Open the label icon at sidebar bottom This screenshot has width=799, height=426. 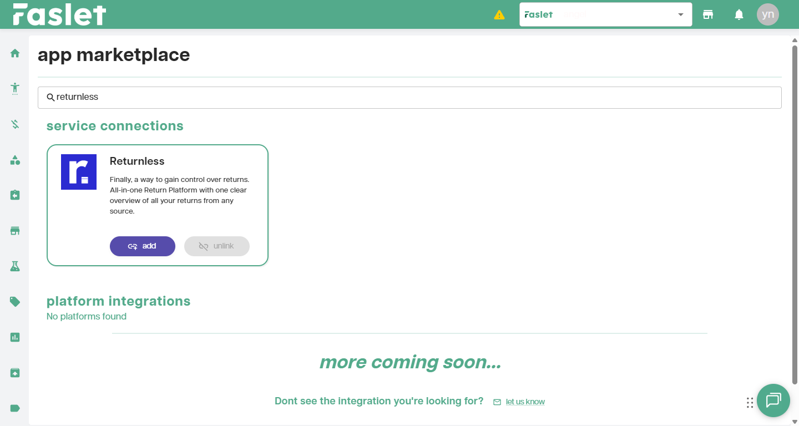click(x=15, y=408)
